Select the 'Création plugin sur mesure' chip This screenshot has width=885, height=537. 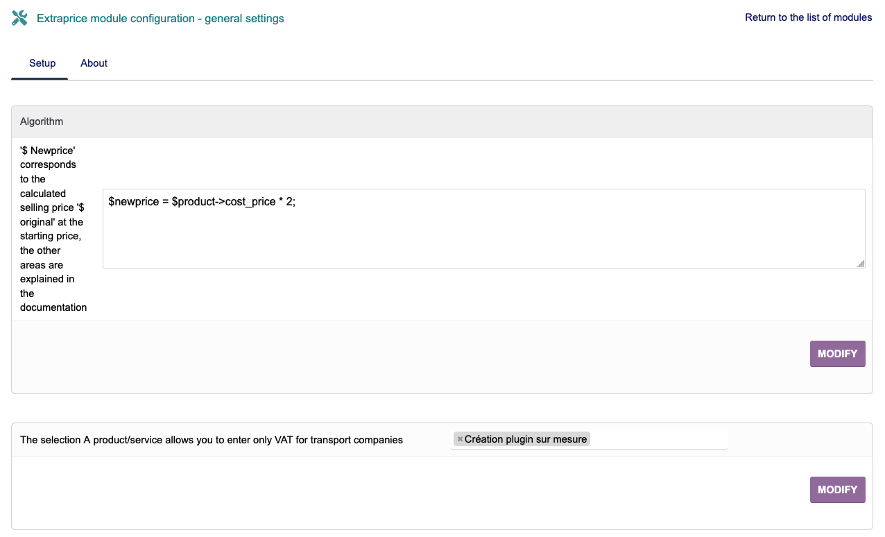click(x=526, y=439)
